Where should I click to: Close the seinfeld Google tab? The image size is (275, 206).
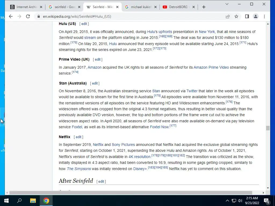click(x=79, y=7)
